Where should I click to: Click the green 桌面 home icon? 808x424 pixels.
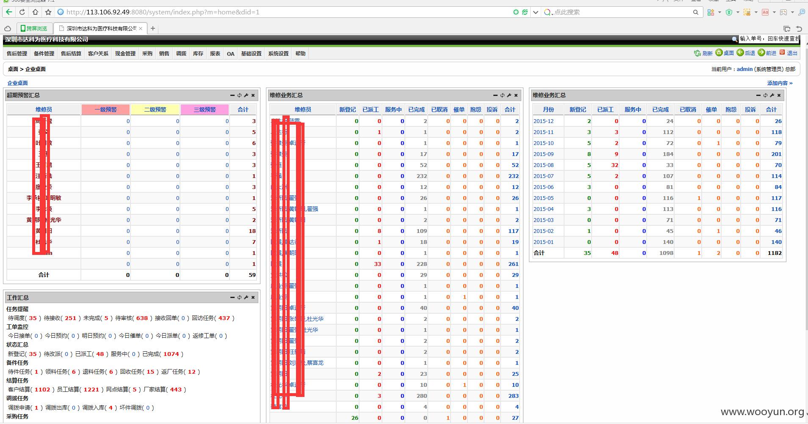pos(719,52)
